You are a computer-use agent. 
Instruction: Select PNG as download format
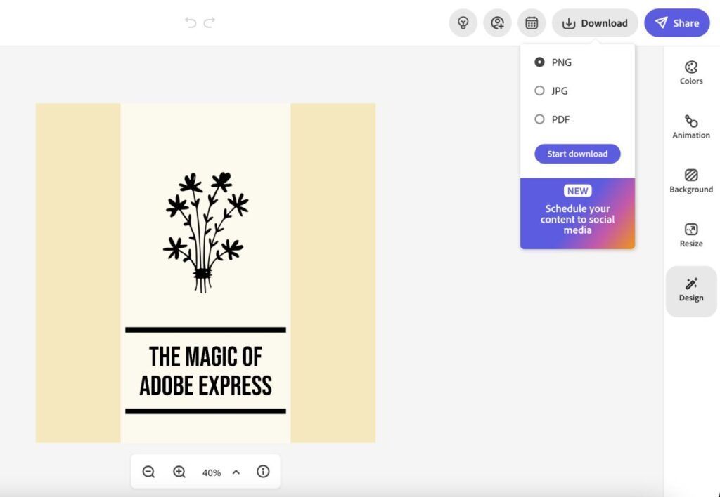(x=539, y=62)
